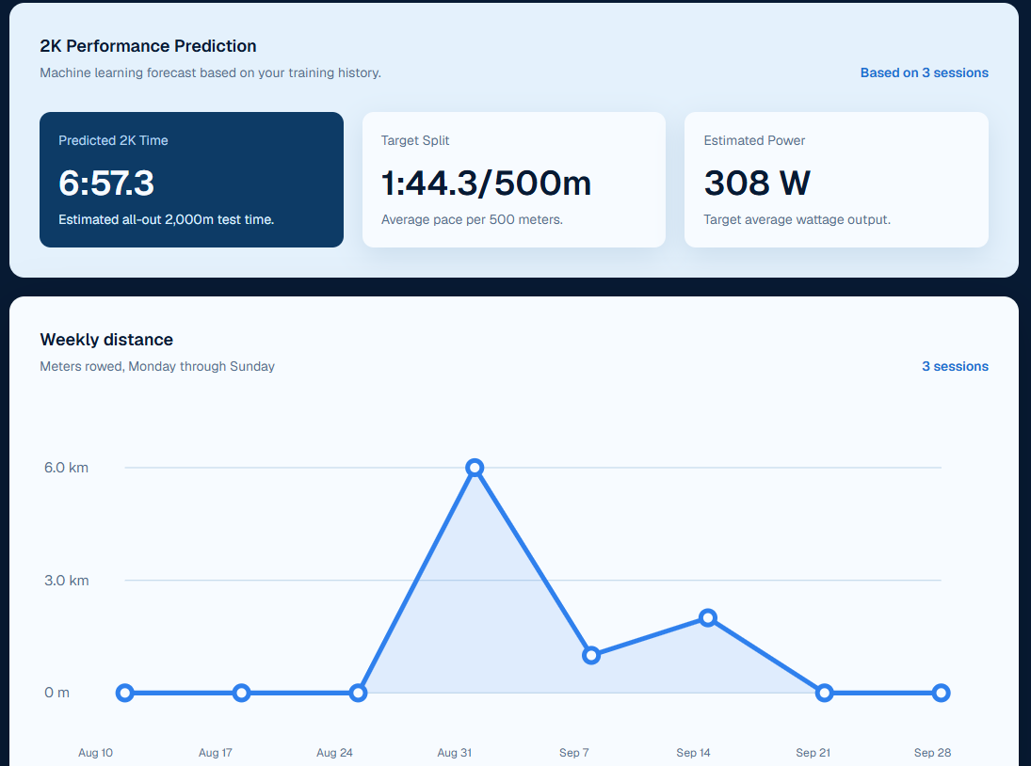Click the Predicted 2K Time card
Image resolution: width=1031 pixels, height=766 pixels.
191,180
